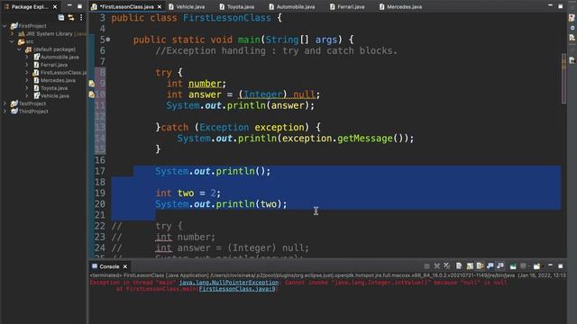Screen dimensions: 577x324
Task: Click the Ferrari.java file icon in tree
Action: tap(36, 65)
